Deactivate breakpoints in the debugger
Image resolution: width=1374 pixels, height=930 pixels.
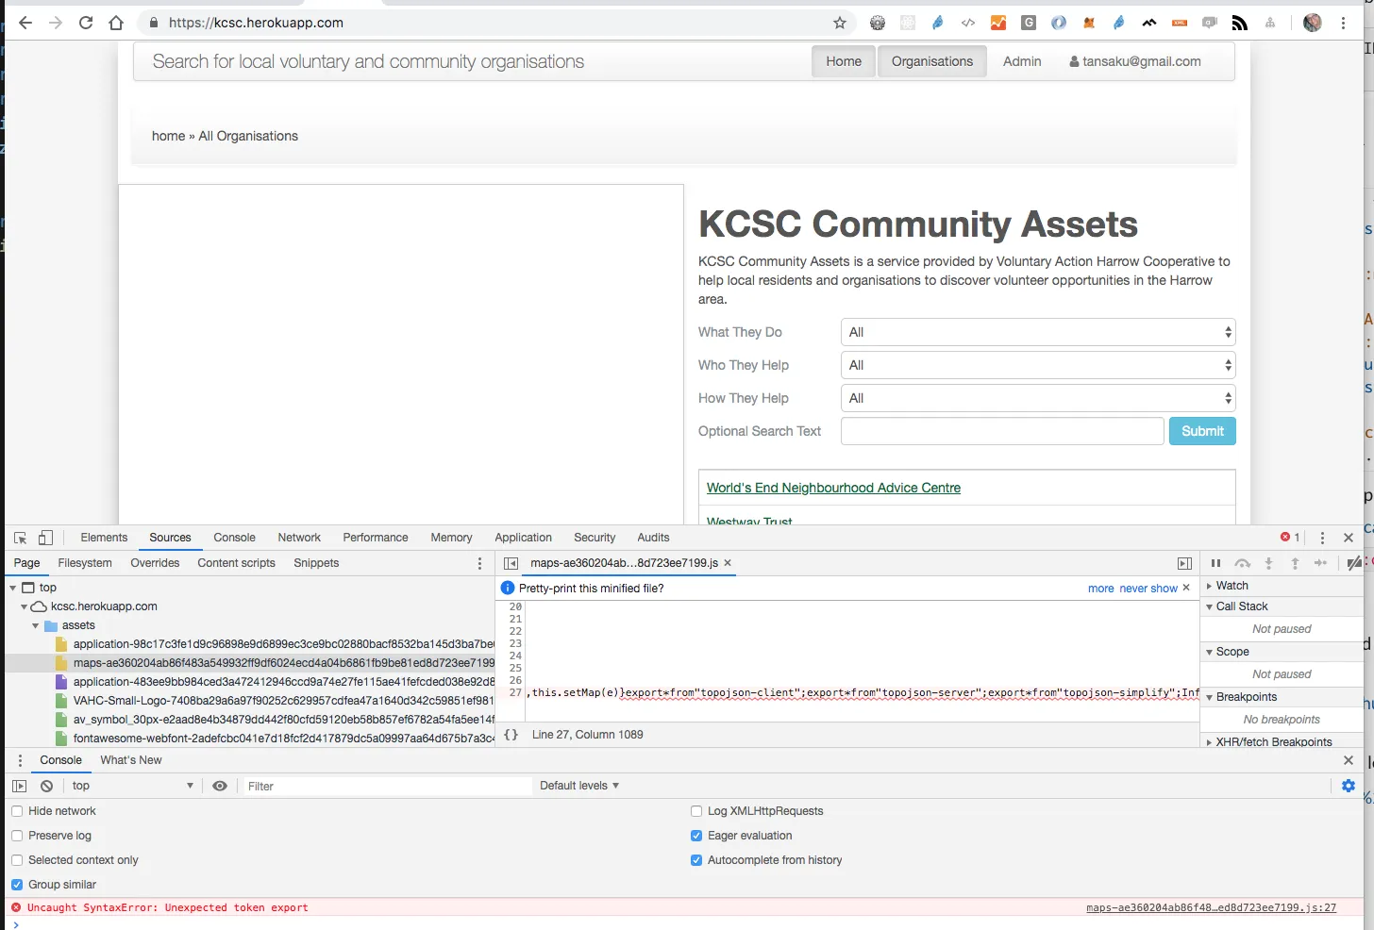(x=1354, y=563)
